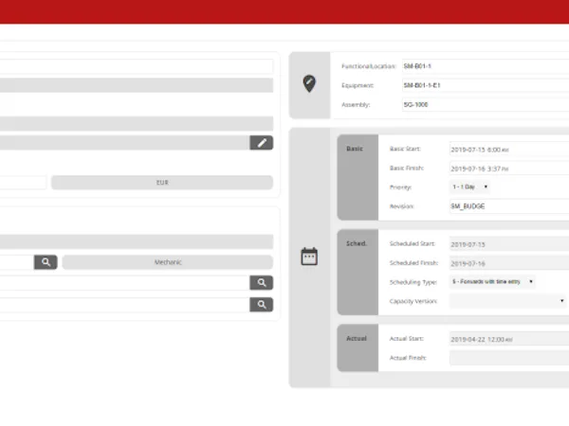The width and height of the screenshot is (569, 426).
Task: Click the white text field at top left
Action: click(137, 66)
